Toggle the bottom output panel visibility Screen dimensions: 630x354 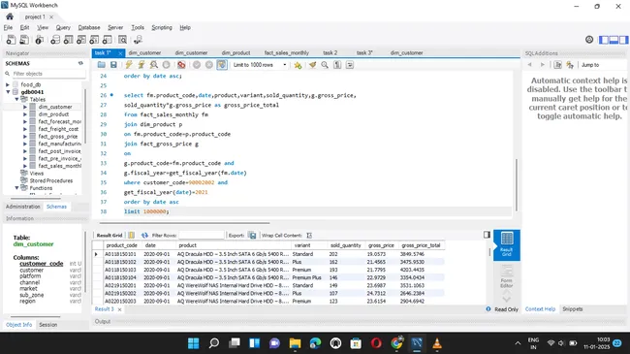pyautogui.click(x=614, y=40)
